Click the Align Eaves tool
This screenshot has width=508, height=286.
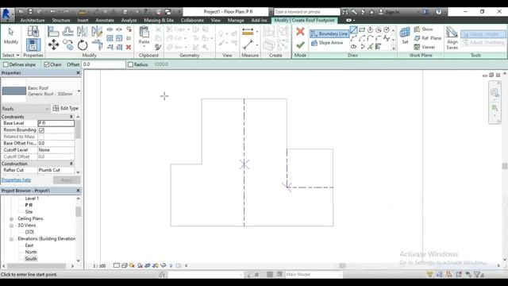coord(452,38)
